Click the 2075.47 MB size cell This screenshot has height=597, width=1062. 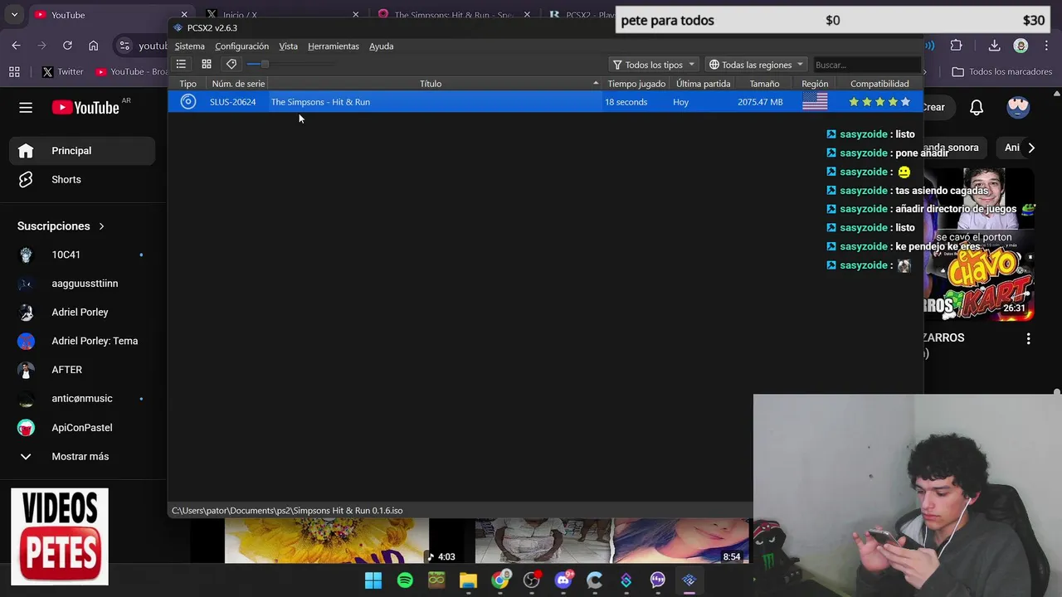[x=760, y=102]
